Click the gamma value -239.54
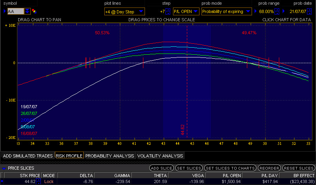The height and width of the screenshot is (185, 316). coord(122,181)
